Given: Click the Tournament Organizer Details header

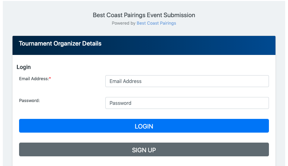Looking at the screenshot, I should 60,44.
